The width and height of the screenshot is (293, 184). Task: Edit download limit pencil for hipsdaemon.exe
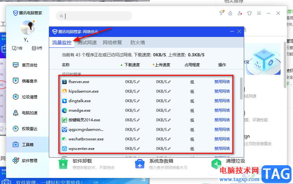[138, 91]
